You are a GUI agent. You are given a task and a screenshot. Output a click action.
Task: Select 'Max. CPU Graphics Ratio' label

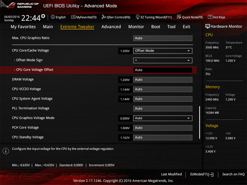click(x=31, y=38)
